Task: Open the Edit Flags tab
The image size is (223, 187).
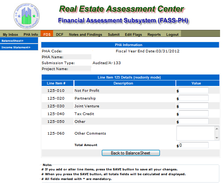Action: tap(133, 35)
